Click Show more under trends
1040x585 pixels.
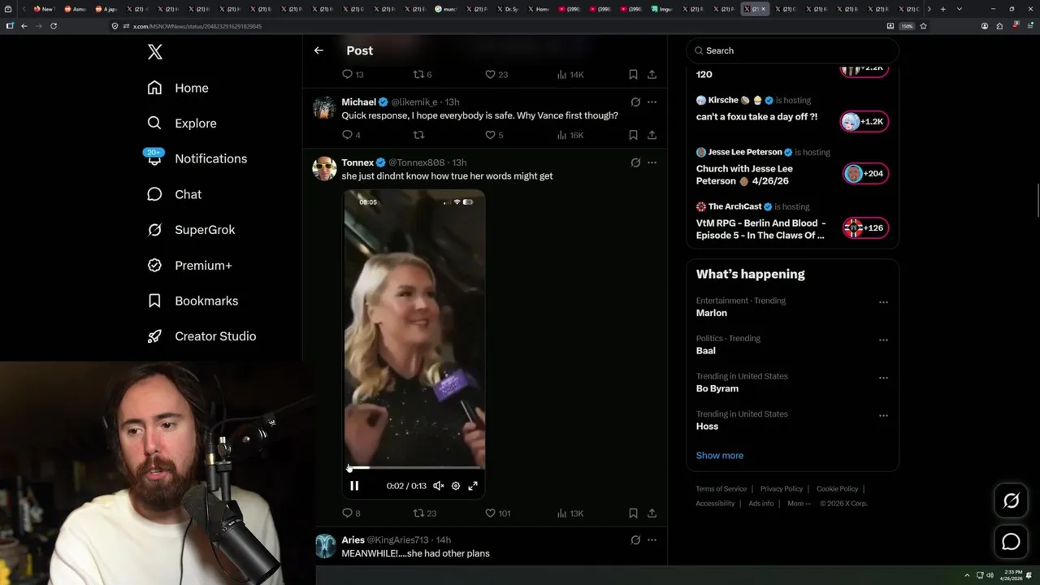[x=720, y=456]
